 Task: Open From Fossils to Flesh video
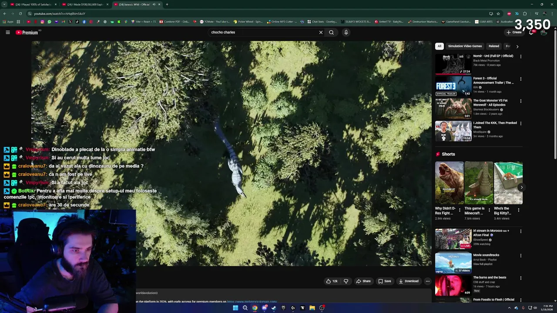tap(493, 300)
